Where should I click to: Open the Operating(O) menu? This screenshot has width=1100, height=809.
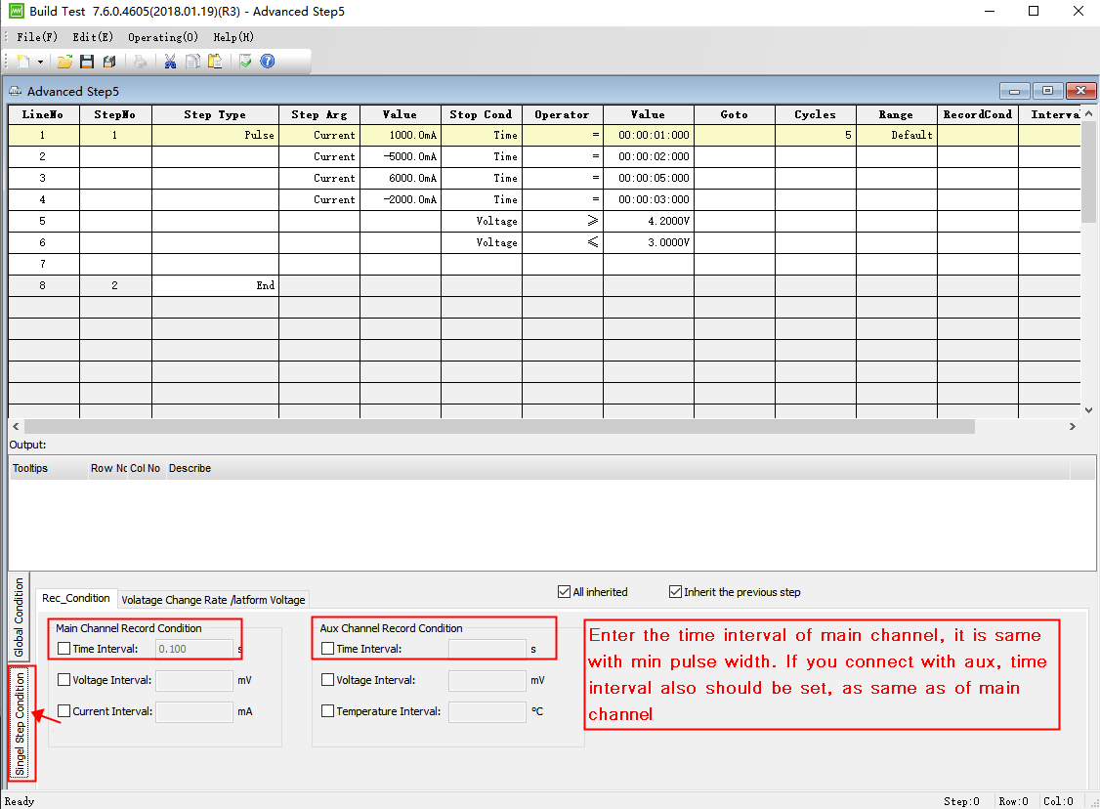163,37
